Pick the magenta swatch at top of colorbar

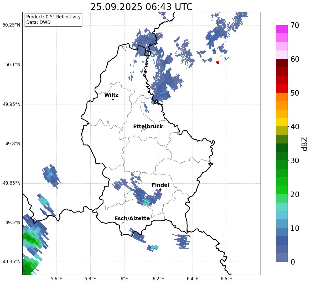coord(282,29)
